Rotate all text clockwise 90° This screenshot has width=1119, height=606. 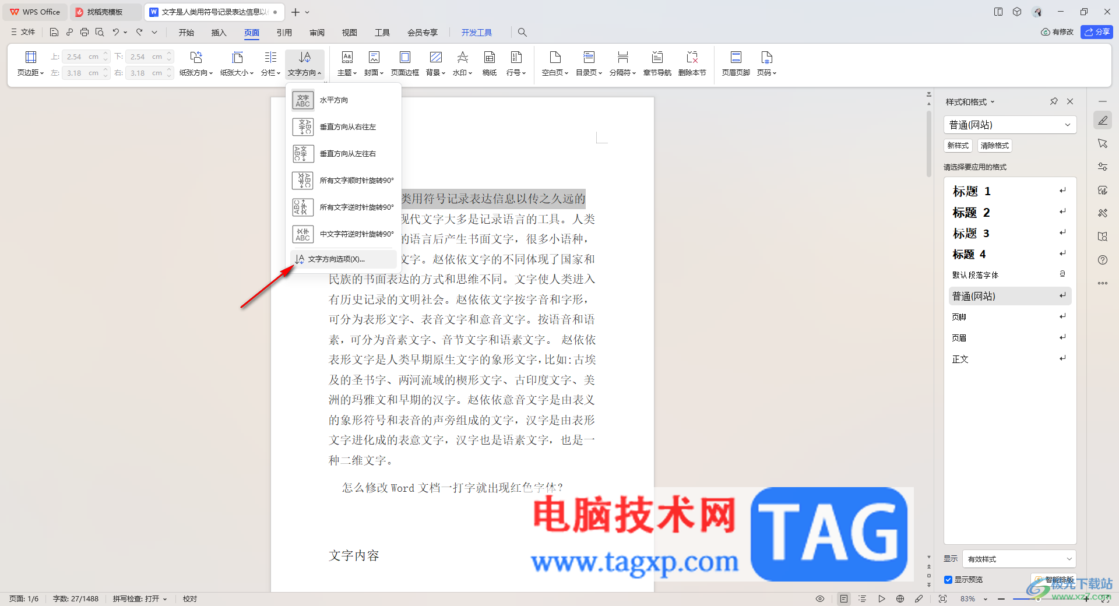(x=344, y=181)
